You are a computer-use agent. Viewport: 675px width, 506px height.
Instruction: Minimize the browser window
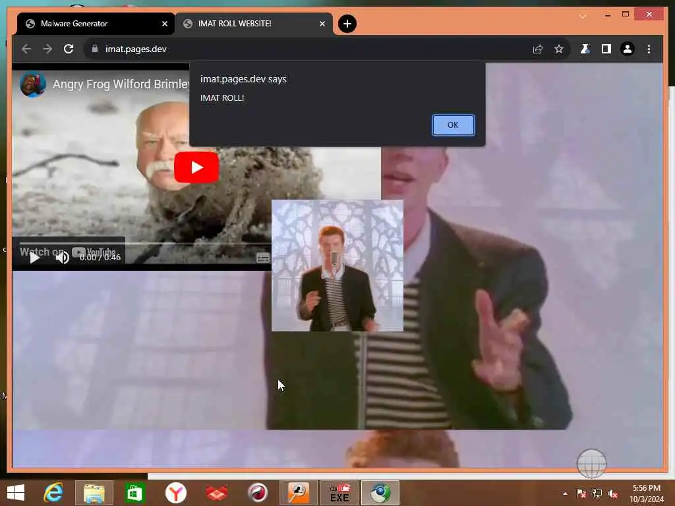tap(607, 15)
